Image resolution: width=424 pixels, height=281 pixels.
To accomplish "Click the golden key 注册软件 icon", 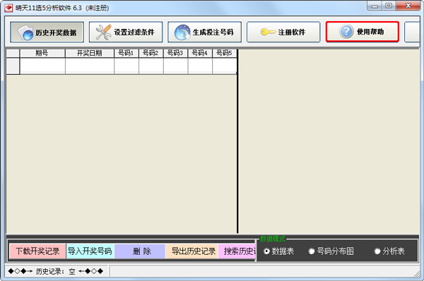I will coord(268,32).
